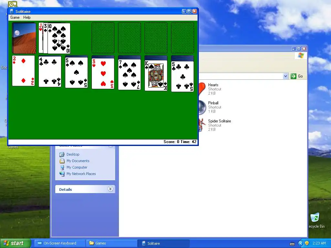The width and height of the screenshot is (331, 248).
Task: Expand the Details panel chevron
Action: click(111, 189)
